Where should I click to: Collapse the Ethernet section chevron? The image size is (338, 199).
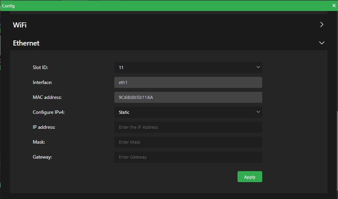tap(322, 43)
